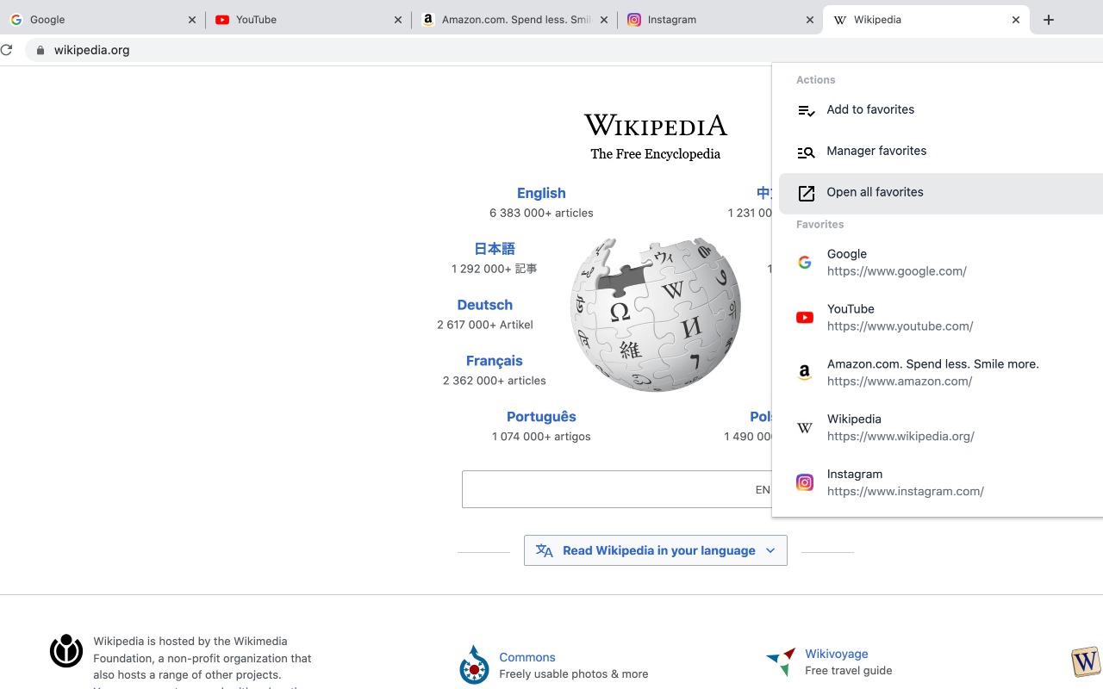Click the Wikipedia favicon in Favorites list
The height and width of the screenshot is (689, 1103).
(805, 428)
